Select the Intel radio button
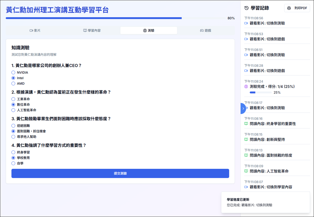Image resolution: width=314 pixels, height=217 pixels. pyautogui.click(x=13, y=78)
